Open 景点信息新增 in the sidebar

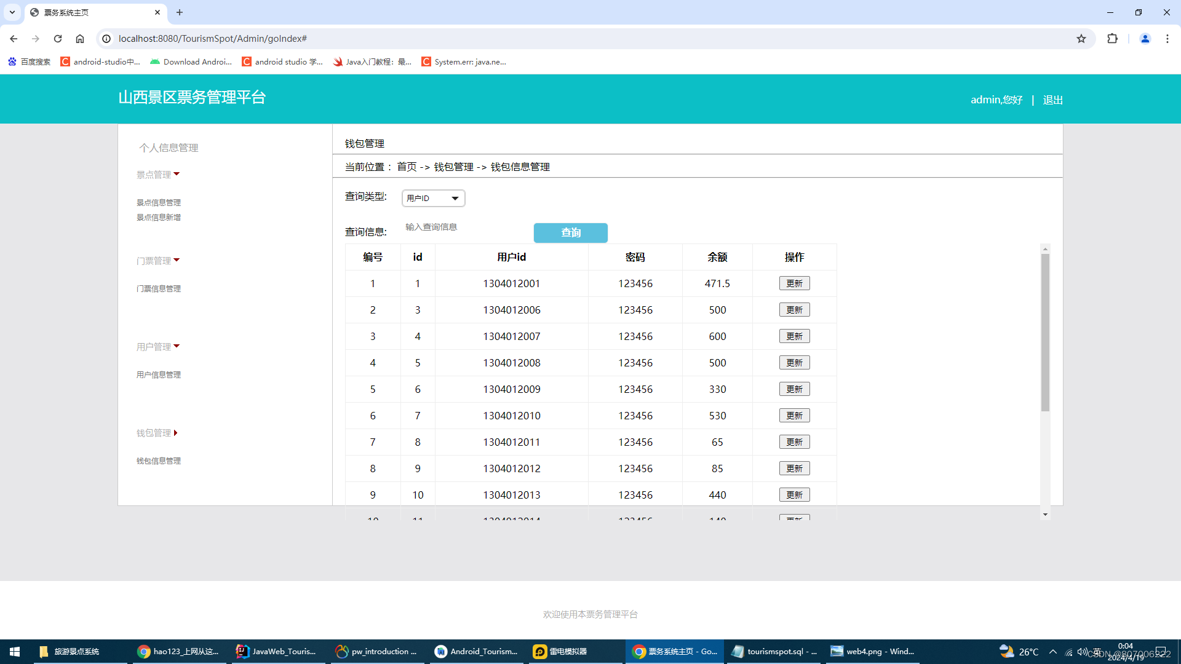pyautogui.click(x=159, y=217)
